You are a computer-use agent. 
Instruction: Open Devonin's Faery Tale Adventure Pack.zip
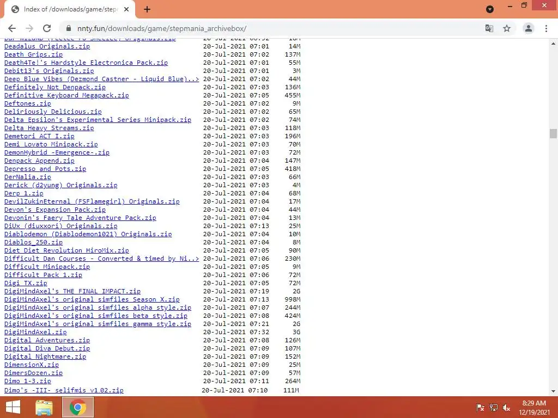[80, 218]
